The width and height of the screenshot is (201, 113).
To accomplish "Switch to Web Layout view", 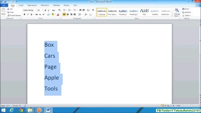I will (168, 106).
